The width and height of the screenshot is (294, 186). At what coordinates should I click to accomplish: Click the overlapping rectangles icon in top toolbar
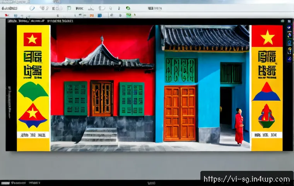point(57,8)
